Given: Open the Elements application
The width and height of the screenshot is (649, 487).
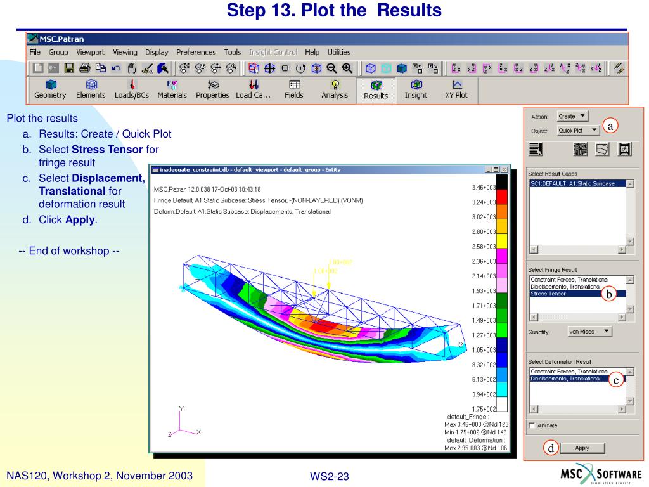Looking at the screenshot, I should click(x=91, y=89).
